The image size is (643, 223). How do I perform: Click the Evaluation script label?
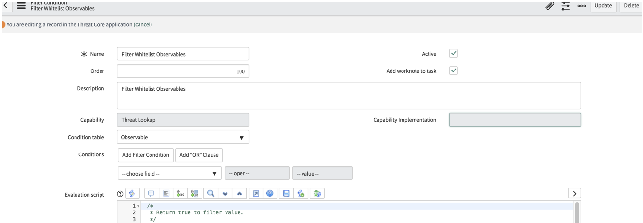pyautogui.click(x=85, y=195)
